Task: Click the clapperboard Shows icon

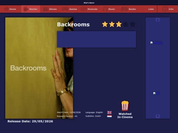Action: [x=46, y=9]
